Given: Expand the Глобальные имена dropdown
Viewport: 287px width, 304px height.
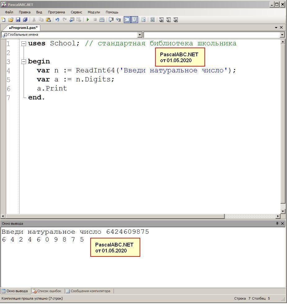Looking at the screenshot, I should pos(140,35).
